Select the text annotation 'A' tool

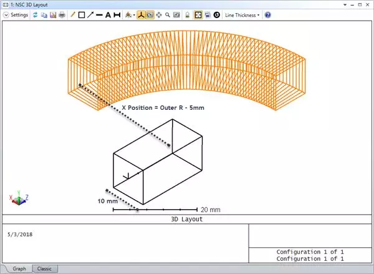108,14
